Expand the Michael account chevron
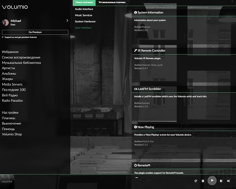The width and height of the screenshot is (236, 189). click(67, 20)
